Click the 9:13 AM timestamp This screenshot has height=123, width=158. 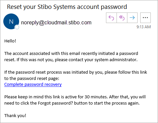[144, 27]
